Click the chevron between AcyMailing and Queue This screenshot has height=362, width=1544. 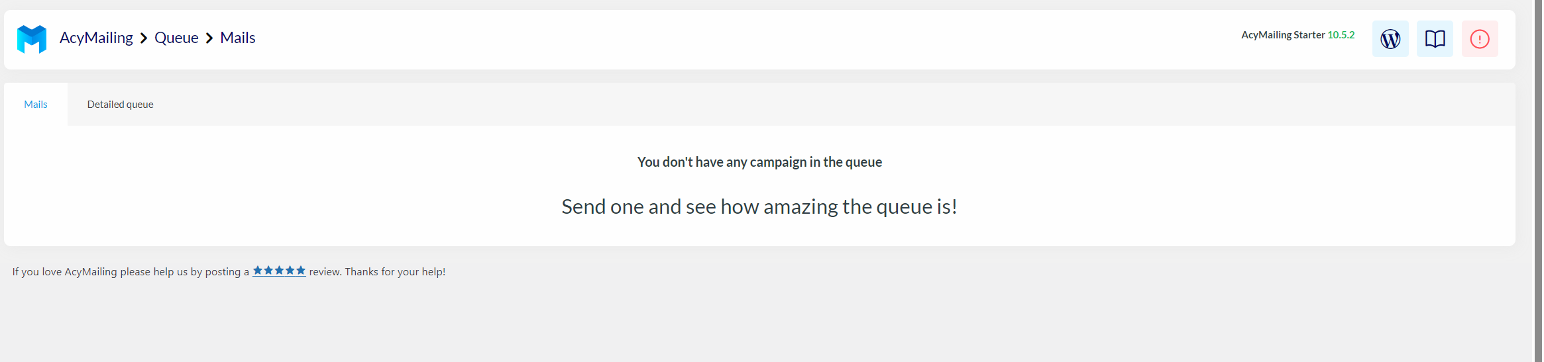click(x=144, y=38)
